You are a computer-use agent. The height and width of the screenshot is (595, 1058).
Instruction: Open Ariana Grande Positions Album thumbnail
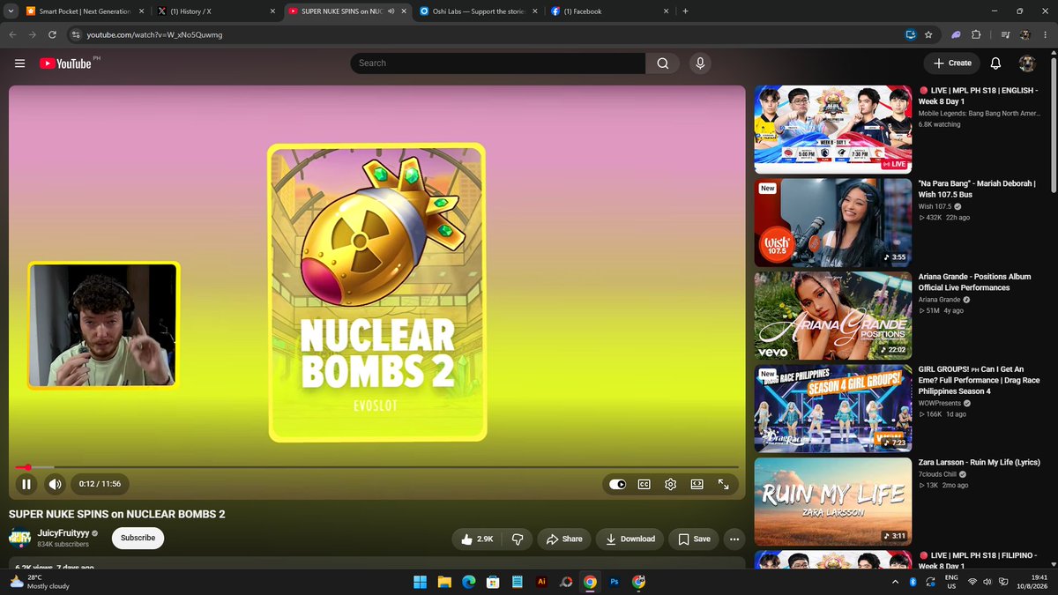pos(833,315)
